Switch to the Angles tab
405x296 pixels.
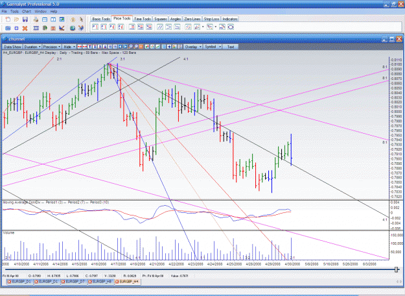(176, 19)
